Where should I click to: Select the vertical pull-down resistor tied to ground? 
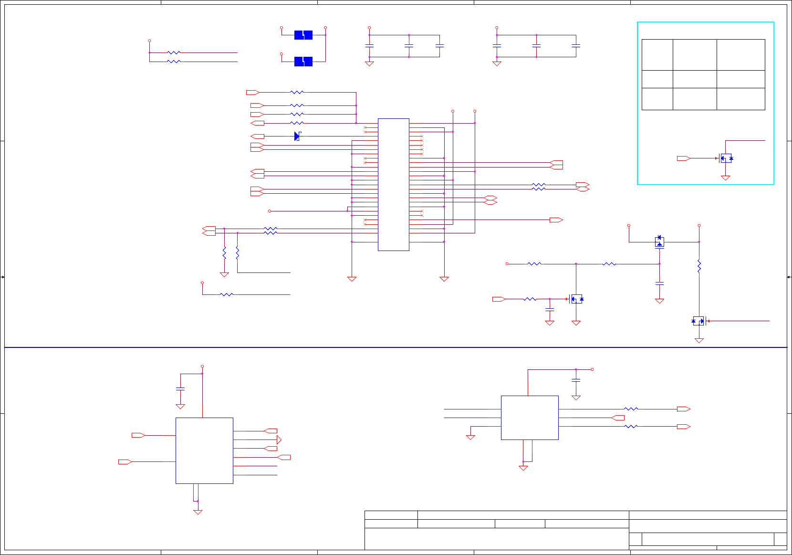(224, 253)
